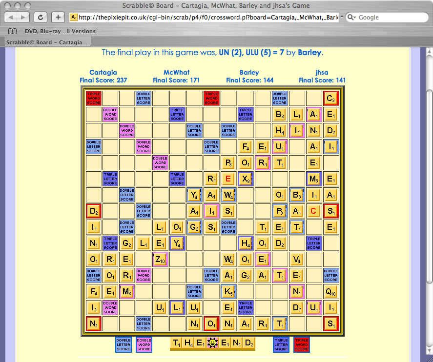Click the N tile in THE END row

coord(237,343)
